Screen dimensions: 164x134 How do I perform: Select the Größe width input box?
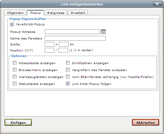coord(50,44)
